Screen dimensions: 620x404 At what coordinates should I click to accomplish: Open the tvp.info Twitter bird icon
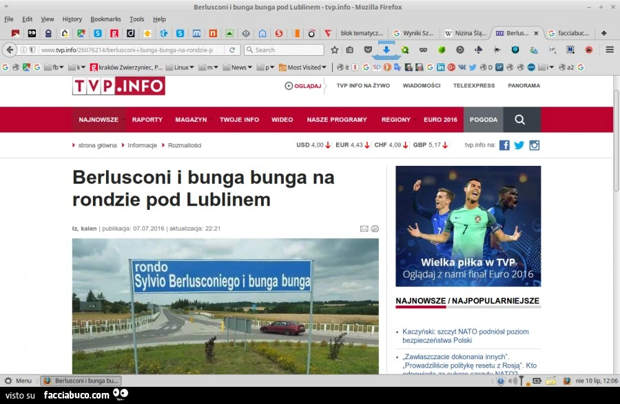(x=519, y=145)
